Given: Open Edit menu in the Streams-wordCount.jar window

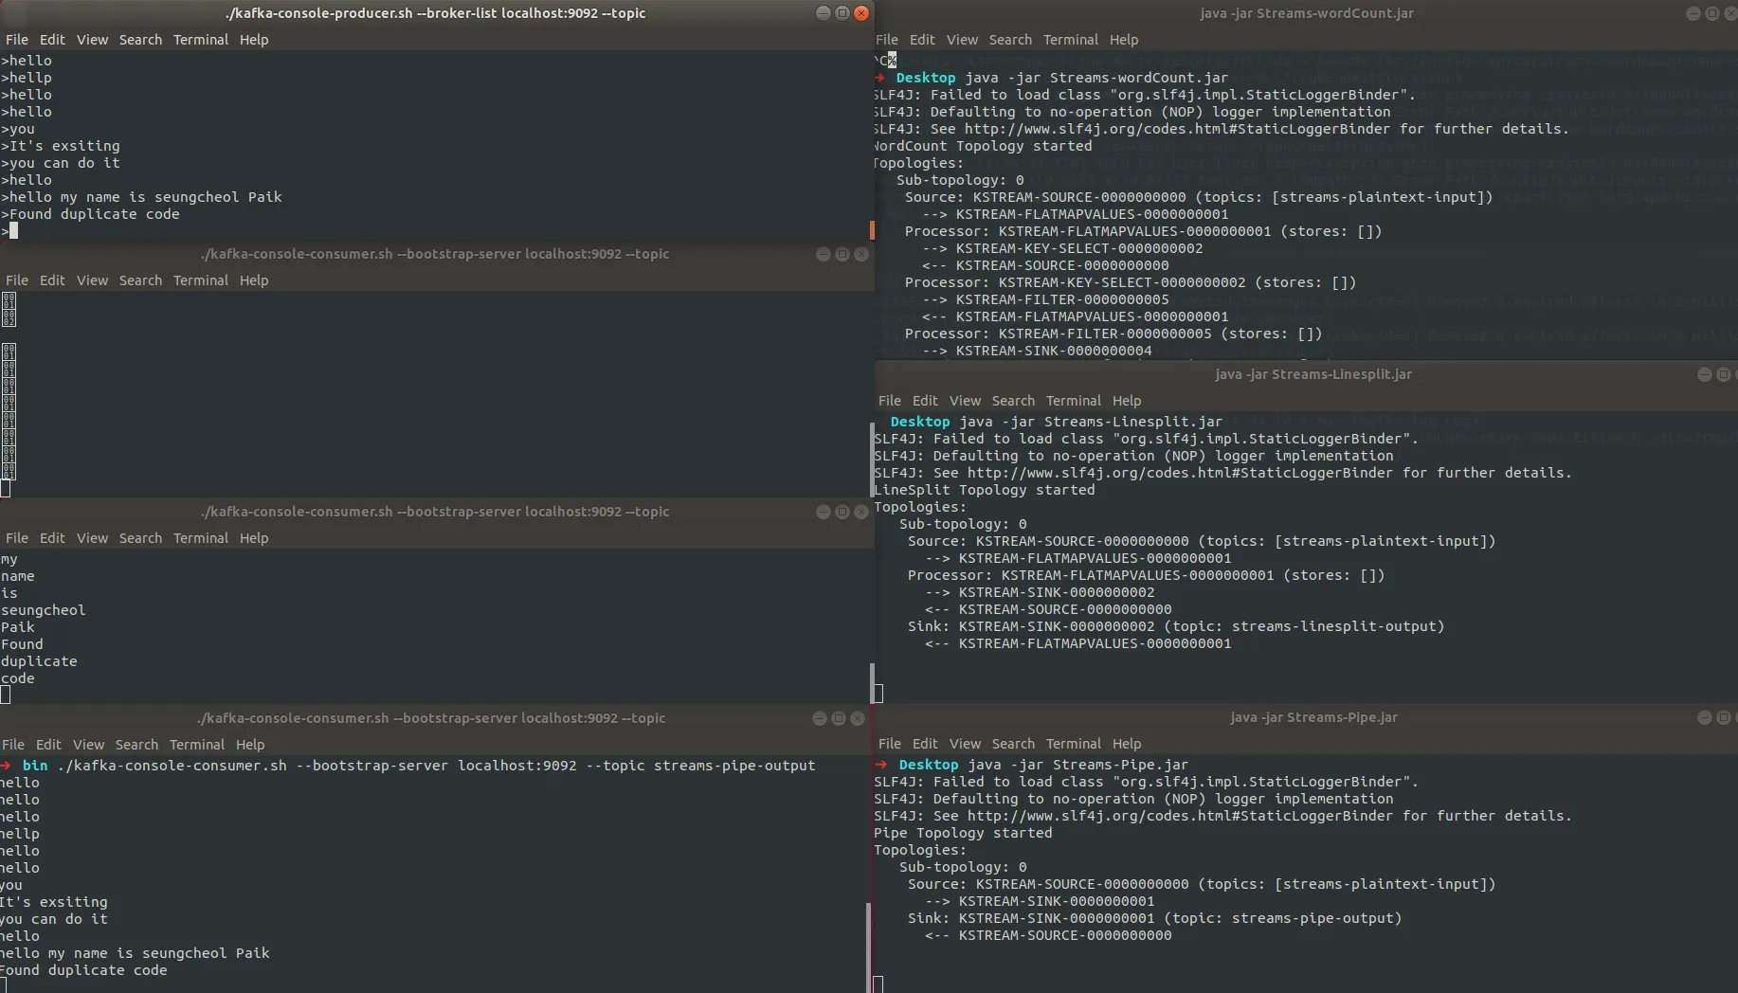Looking at the screenshot, I should (x=922, y=40).
